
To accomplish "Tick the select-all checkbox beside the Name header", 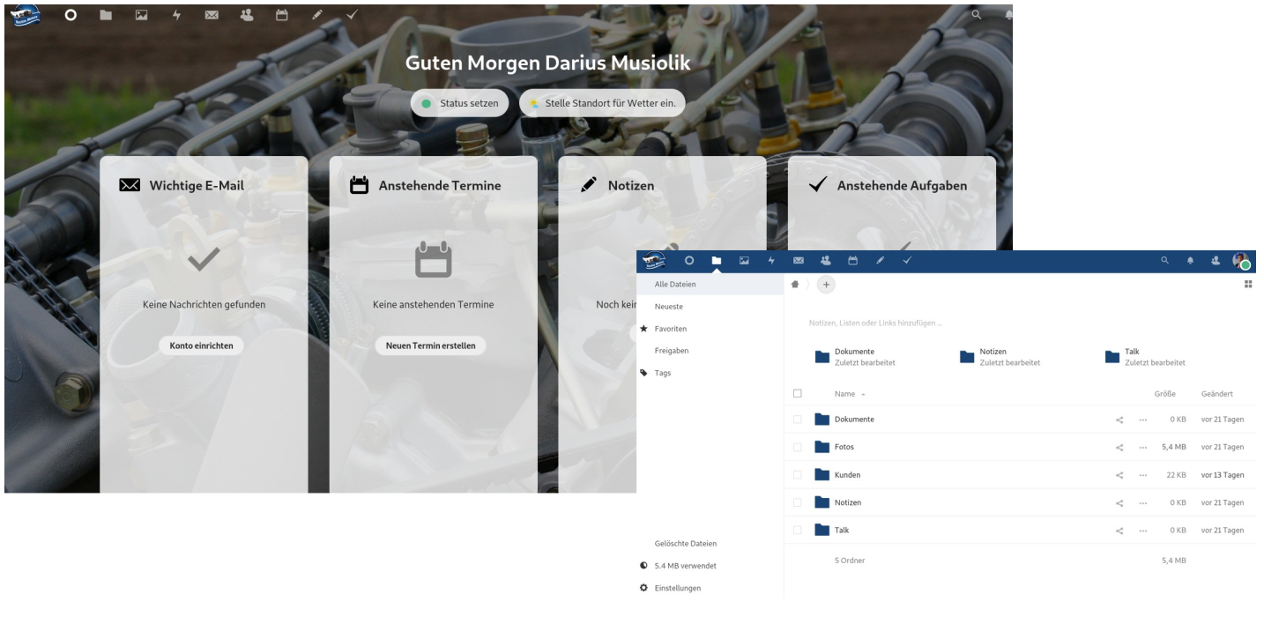I will 798,394.
